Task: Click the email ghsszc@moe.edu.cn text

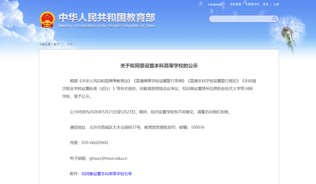Action: [108, 158]
